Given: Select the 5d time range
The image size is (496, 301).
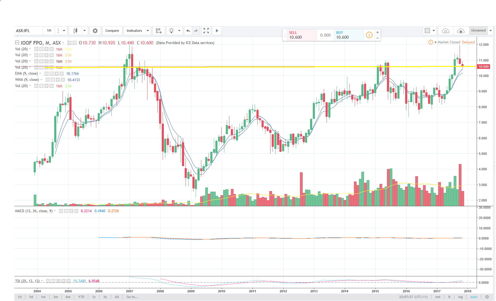Looking at the screenshot, I should pos(31,297).
